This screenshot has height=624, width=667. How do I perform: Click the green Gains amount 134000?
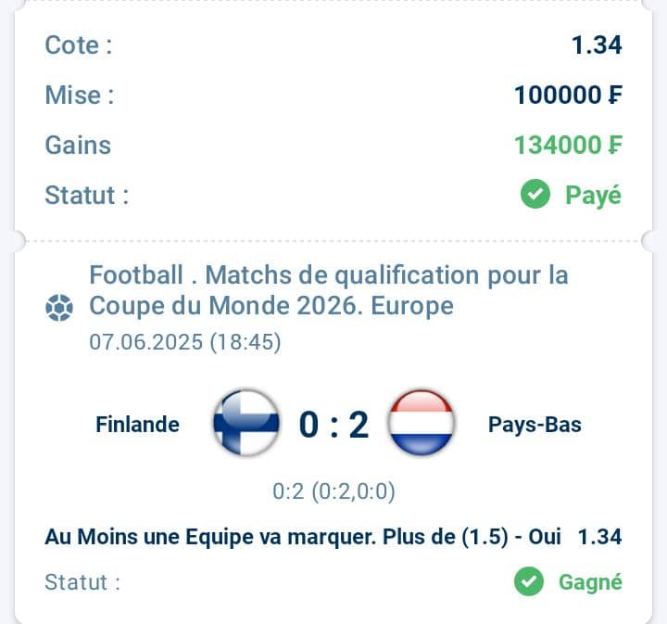[559, 146]
